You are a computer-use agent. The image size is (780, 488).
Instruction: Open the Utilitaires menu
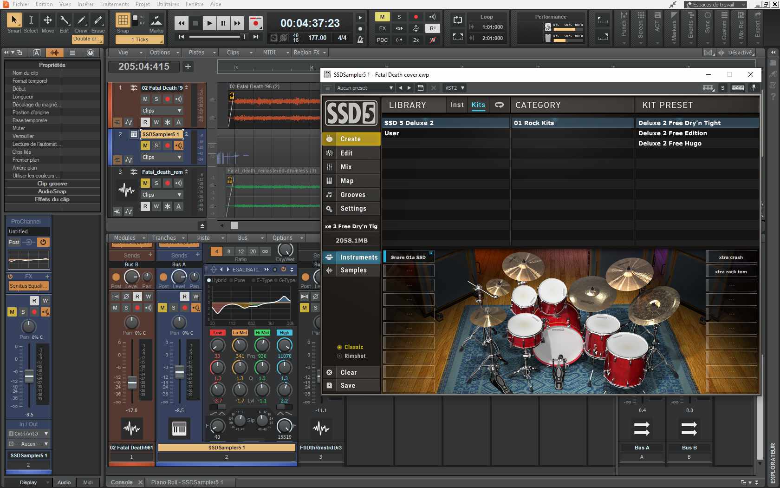[168, 4]
